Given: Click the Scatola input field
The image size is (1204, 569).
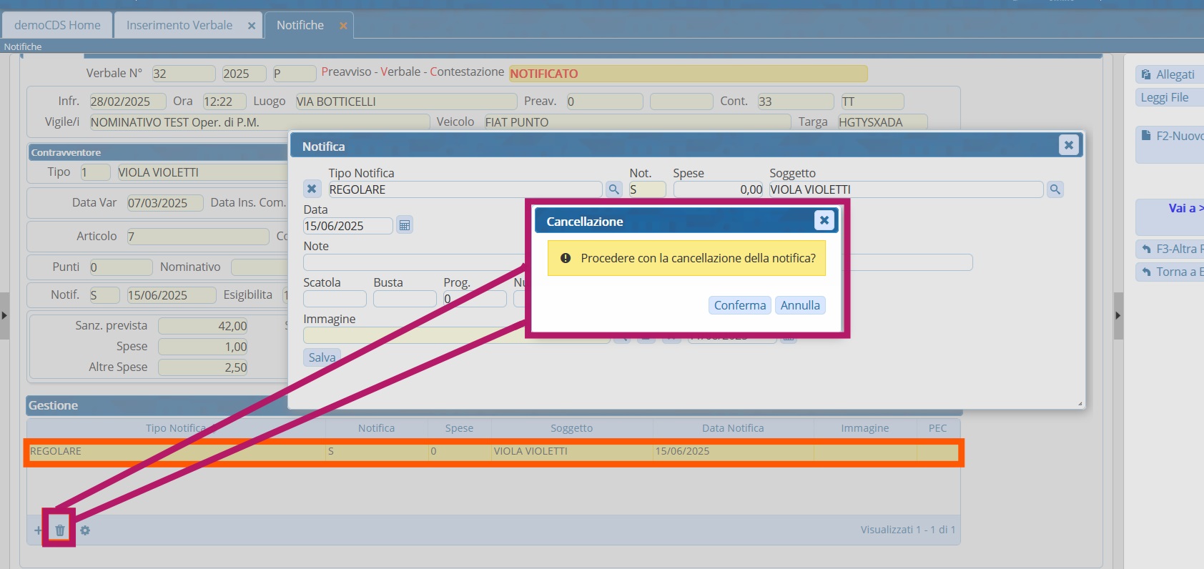Looking at the screenshot, I should coord(334,299).
